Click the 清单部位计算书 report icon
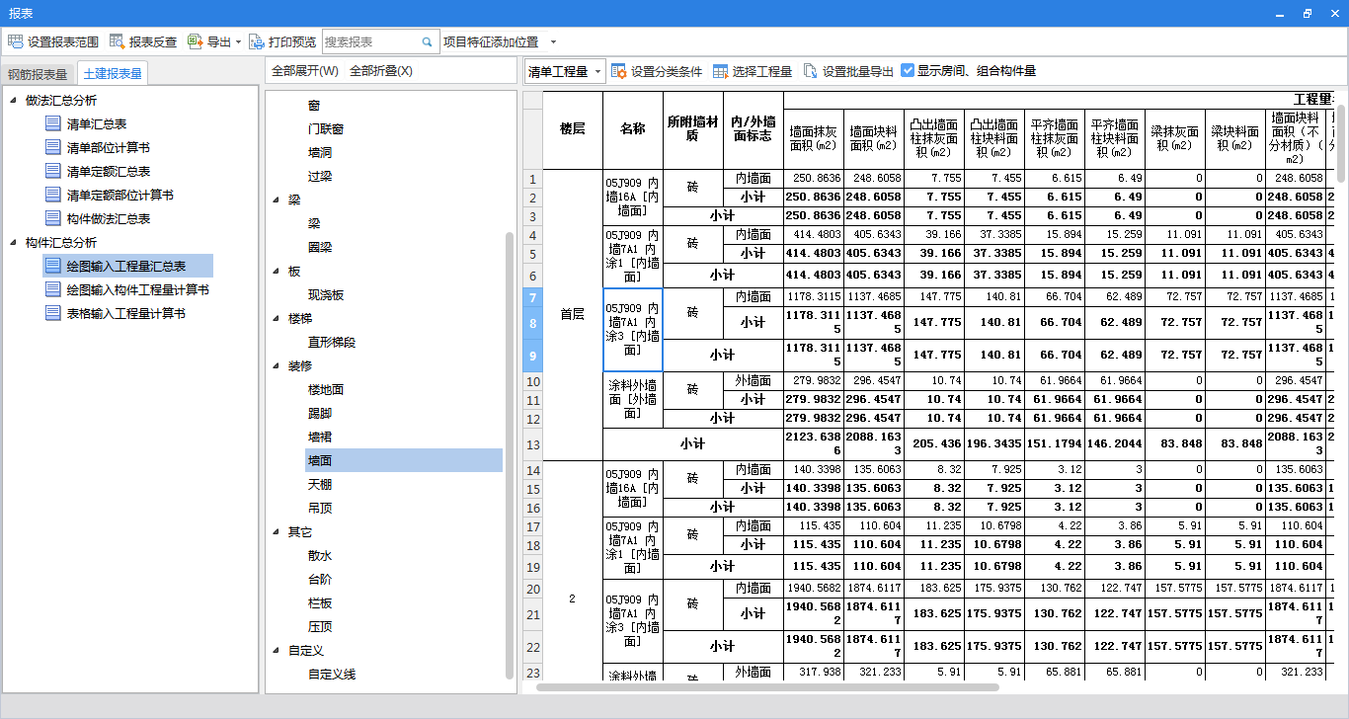The image size is (1349, 719). pos(53,147)
